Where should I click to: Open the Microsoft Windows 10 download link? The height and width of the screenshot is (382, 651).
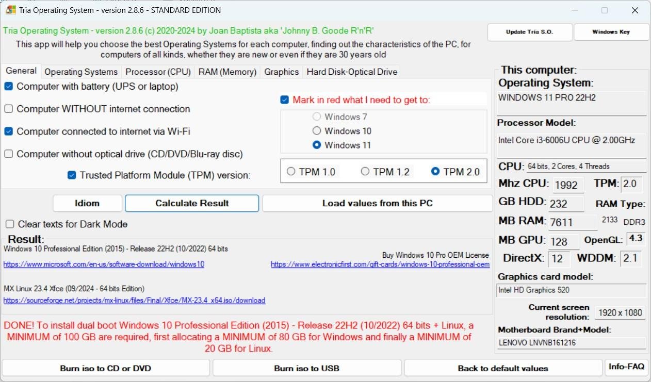coord(104,264)
